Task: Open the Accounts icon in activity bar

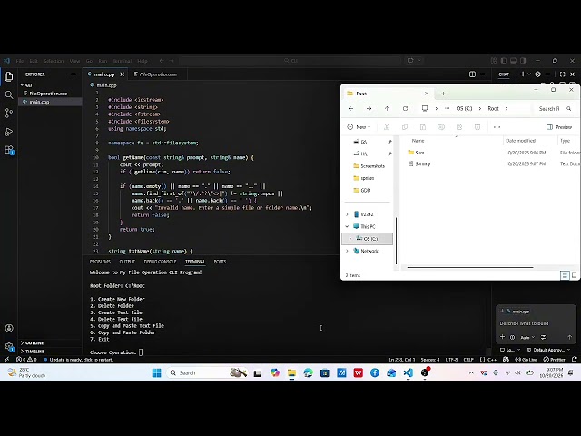Action: click(x=9, y=328)
